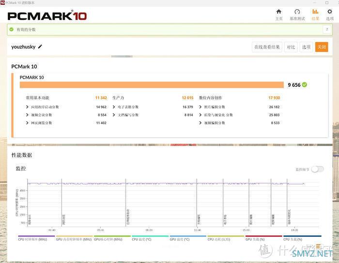Image resolution: width=339 pixels, height=263 pixels.
Task: Select the GPU 内存时钟频率 (MHz) legend swatch
Action: (75, 236)
